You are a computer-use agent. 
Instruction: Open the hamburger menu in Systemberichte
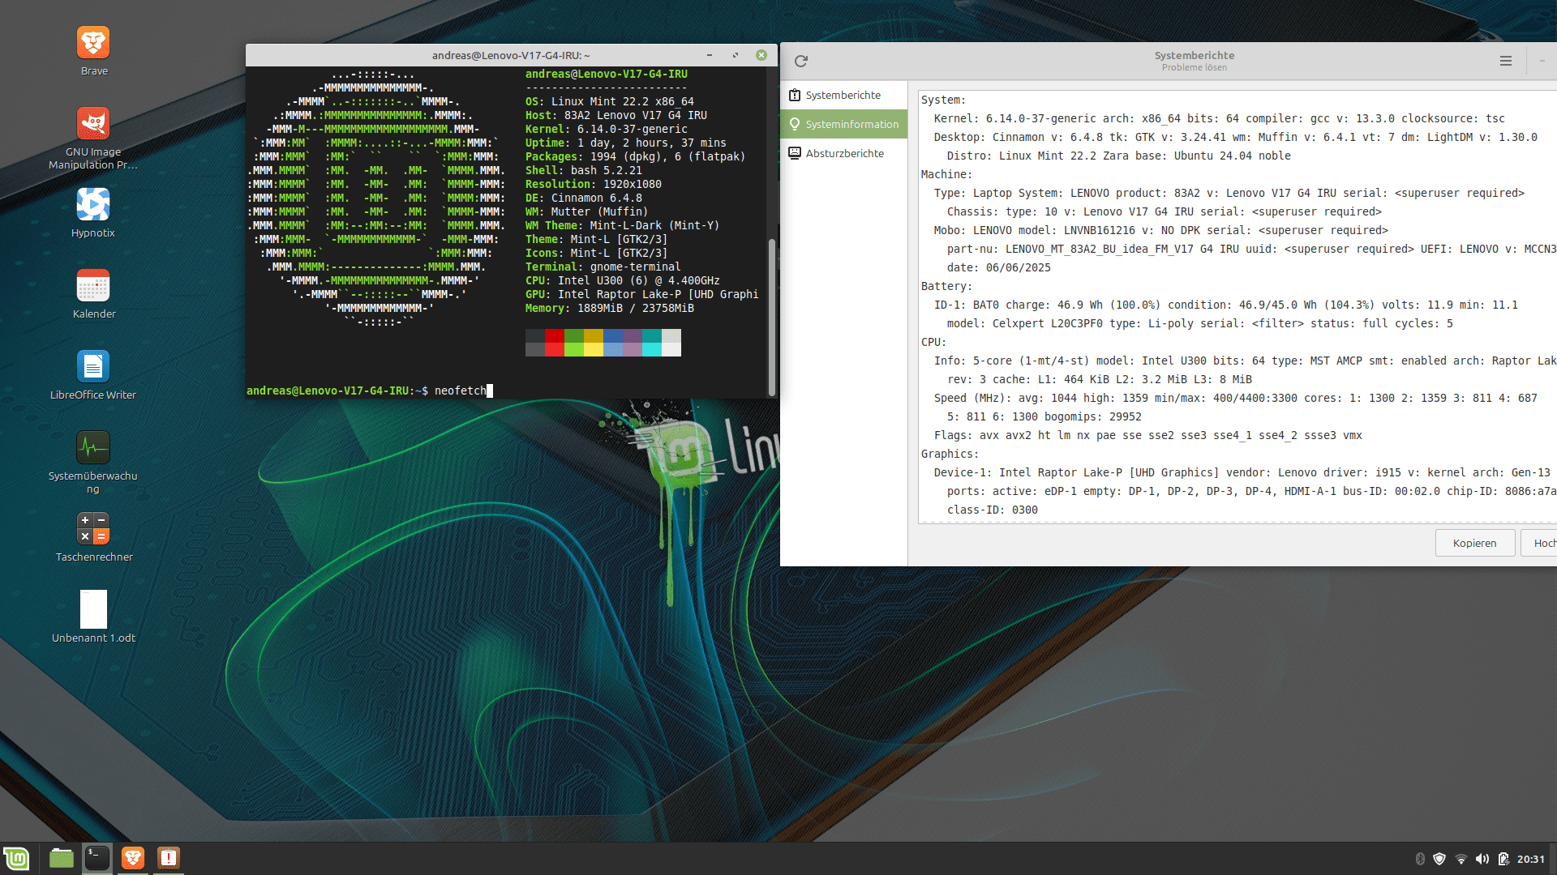click(x=1506, y=62)
